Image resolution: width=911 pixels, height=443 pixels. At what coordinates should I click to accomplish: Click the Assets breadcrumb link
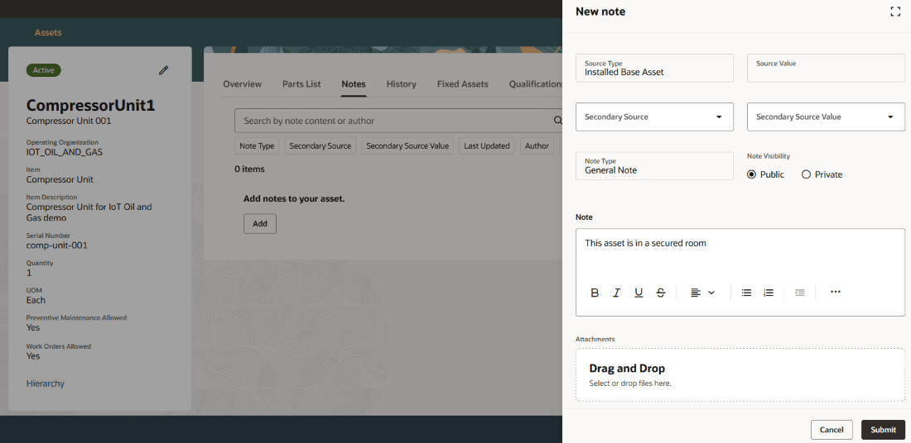[x=48, y=32]
